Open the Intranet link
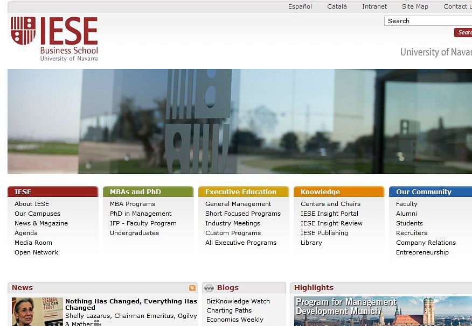Viewport: 472px width, 326px height. (374, 6)
